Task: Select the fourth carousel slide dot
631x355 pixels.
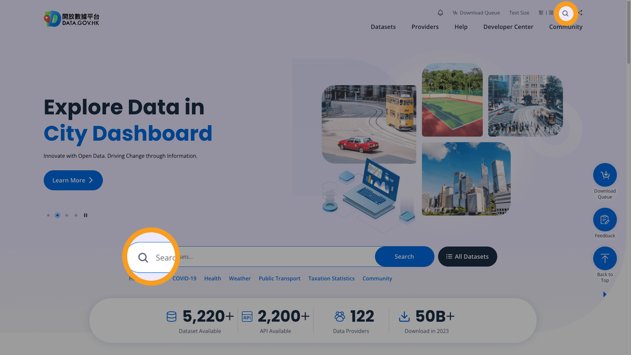Action: click(76, 215)
